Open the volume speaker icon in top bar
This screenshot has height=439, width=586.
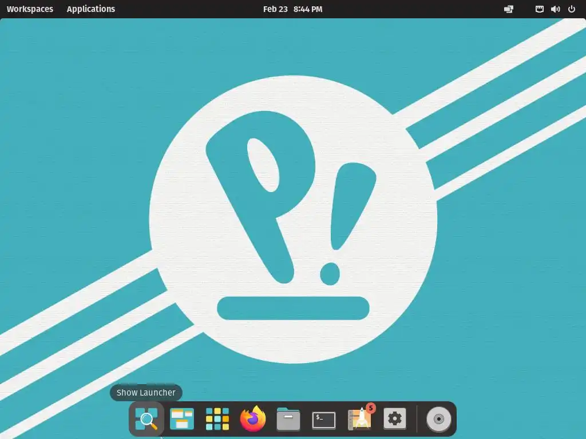(555, 9)
